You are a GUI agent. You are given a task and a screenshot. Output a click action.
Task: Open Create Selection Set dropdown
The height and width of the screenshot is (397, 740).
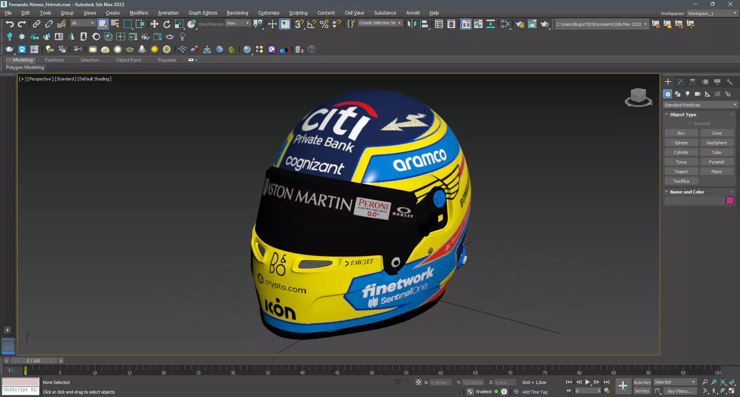point(380,23)
